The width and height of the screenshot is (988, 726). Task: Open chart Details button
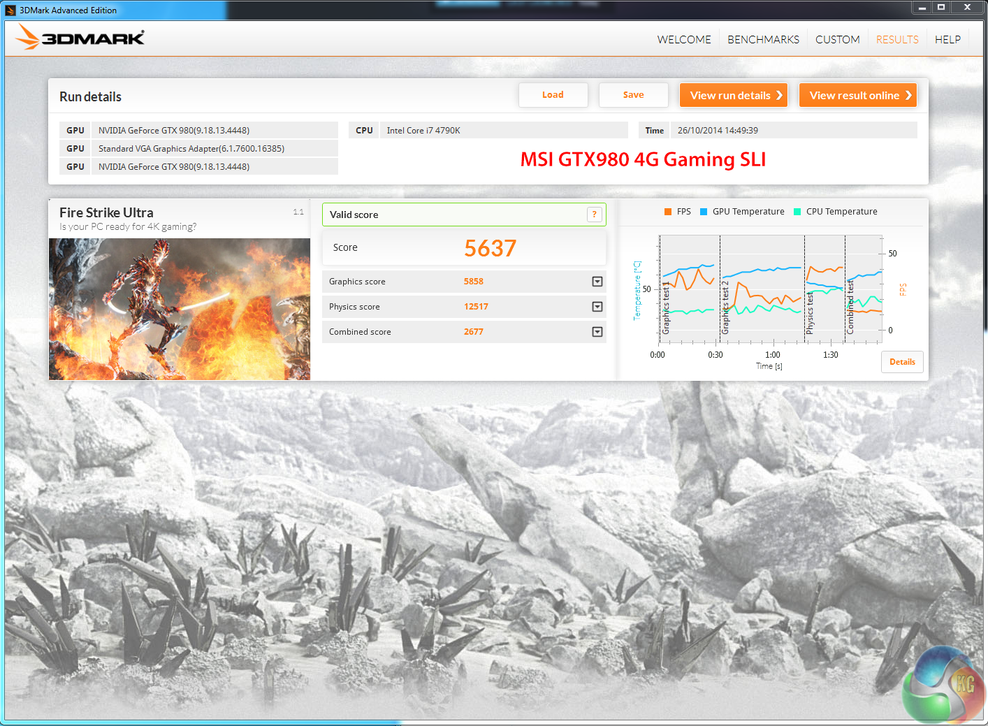[902, 362]
